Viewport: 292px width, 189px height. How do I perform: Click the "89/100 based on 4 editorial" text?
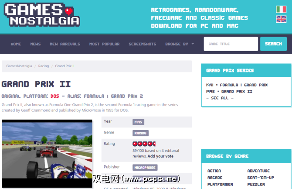coord(156,151)
